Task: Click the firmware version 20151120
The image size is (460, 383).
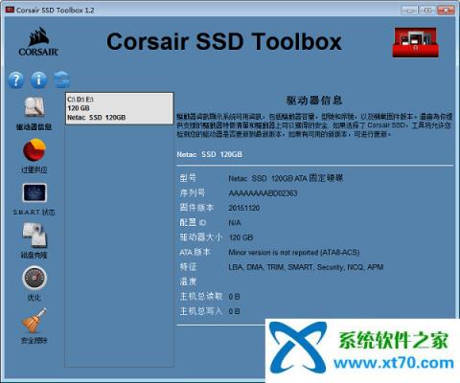Action: 244,208
